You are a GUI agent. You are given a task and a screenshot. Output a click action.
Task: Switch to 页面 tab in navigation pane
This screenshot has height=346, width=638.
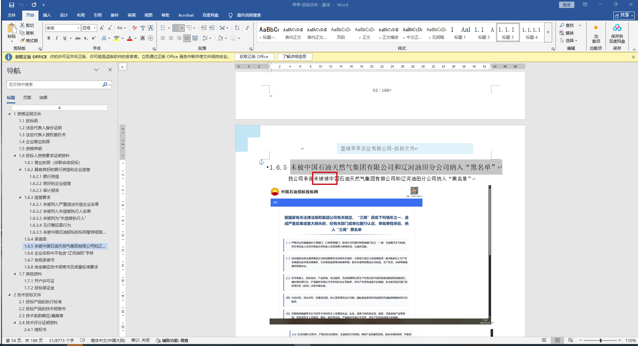pos(27,98)
